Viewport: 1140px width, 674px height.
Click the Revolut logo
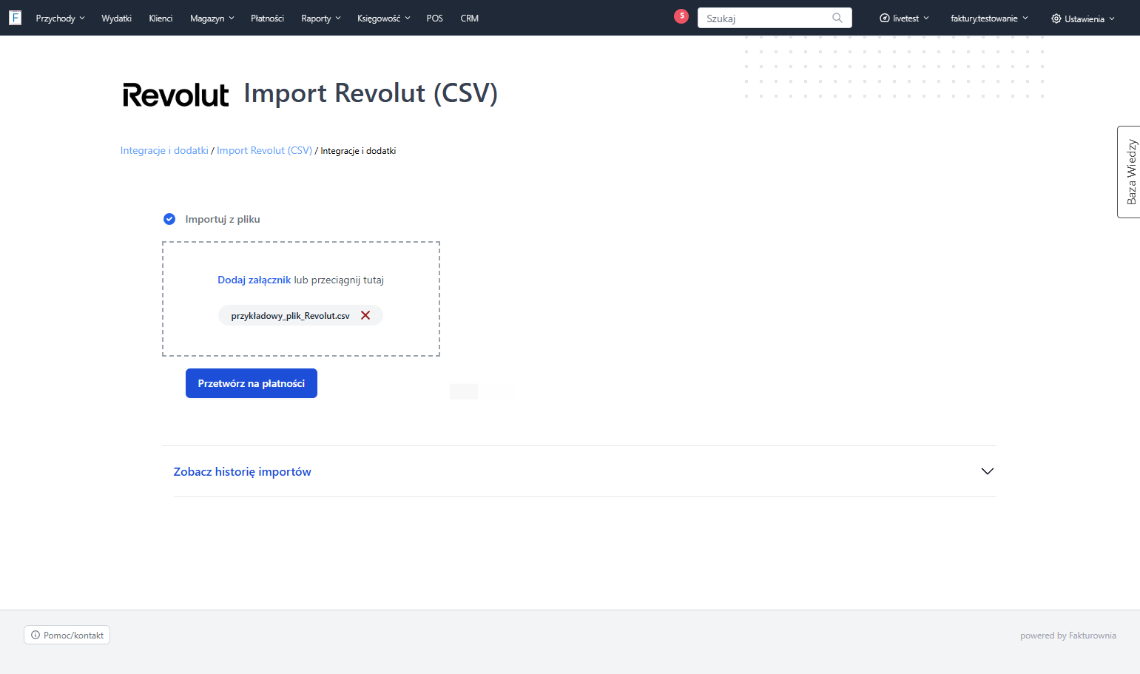tap(176, 95)
